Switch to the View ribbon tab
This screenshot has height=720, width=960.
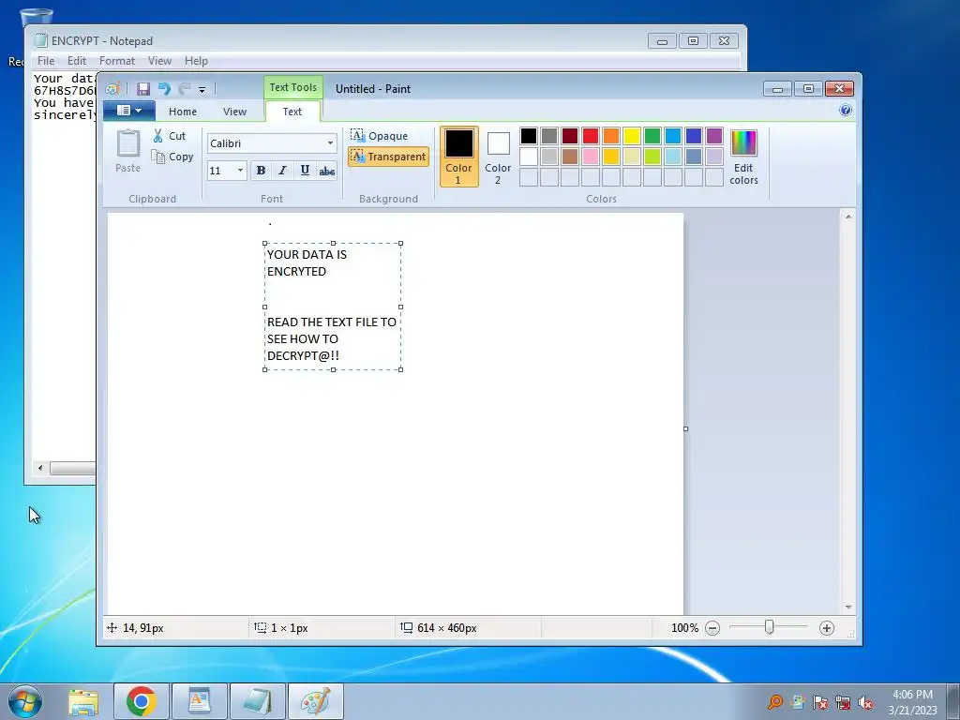click(x=234, y=112)
